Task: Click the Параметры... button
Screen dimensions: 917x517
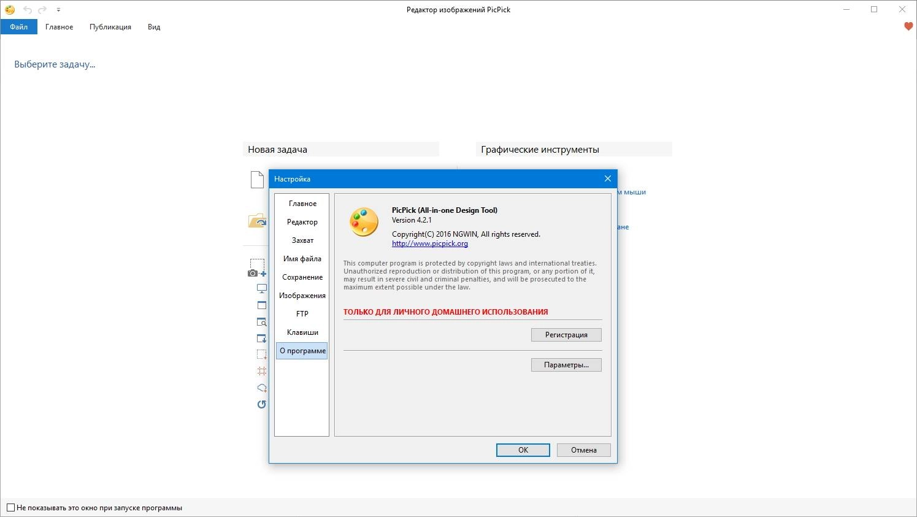Action: [x=566, y=365]
